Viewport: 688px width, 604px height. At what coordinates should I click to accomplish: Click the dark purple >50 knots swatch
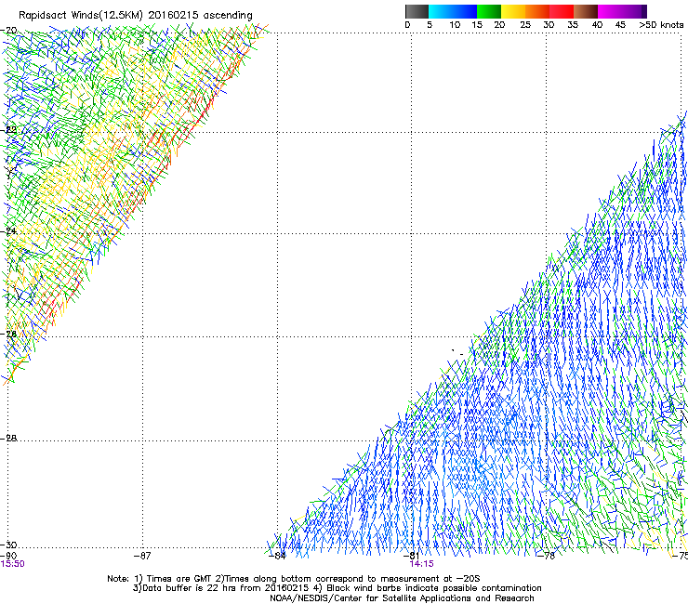[x=644, y=11]
